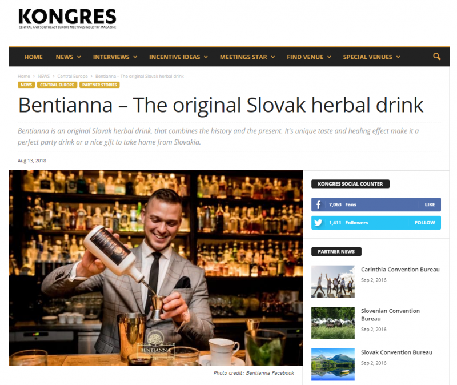Click the KONGRES magazine logo
Image resolution: width=457 pixels, height=385 pixels.
click(x=67, y=18)
